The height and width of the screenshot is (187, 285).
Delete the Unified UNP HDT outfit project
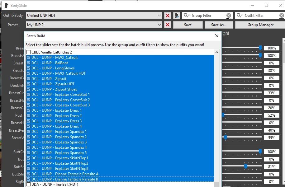167,16
